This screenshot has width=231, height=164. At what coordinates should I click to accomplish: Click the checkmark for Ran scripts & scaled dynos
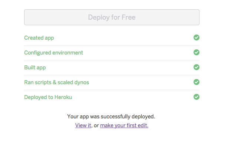(x=197, y=82)
